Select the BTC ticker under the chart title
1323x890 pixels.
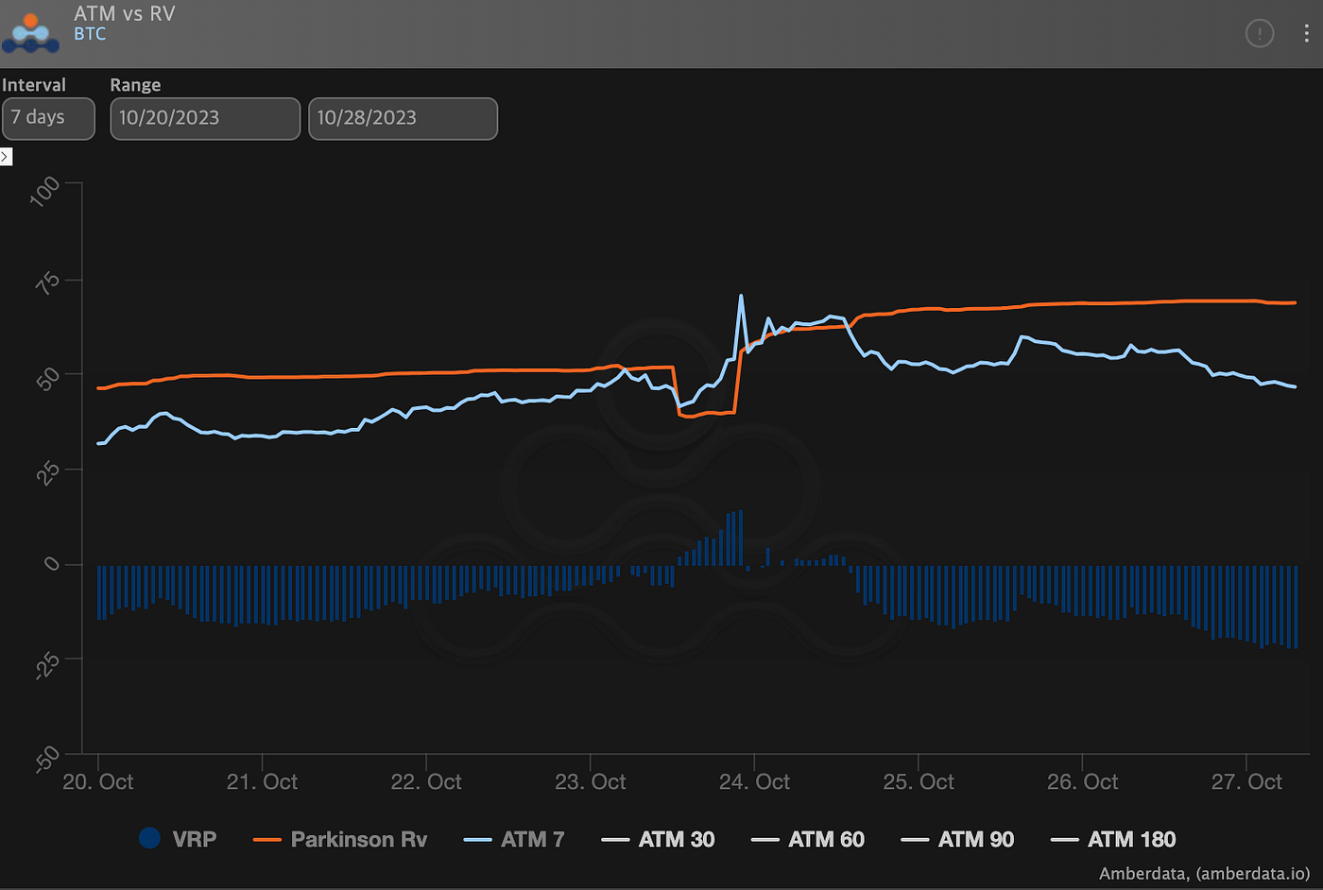(x=91, y=34)
